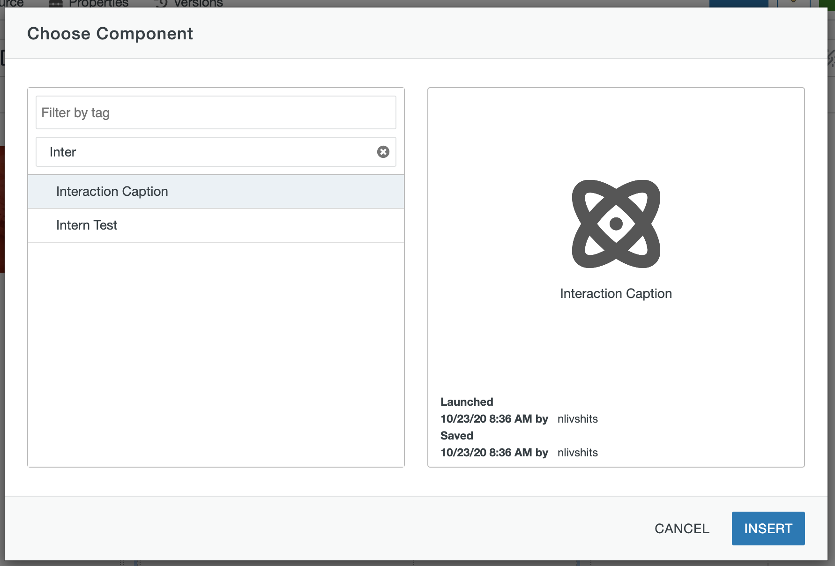Click the partially visible Source tab
The width and height of the screenshot is (835, 566).
[x=12, y=4]
